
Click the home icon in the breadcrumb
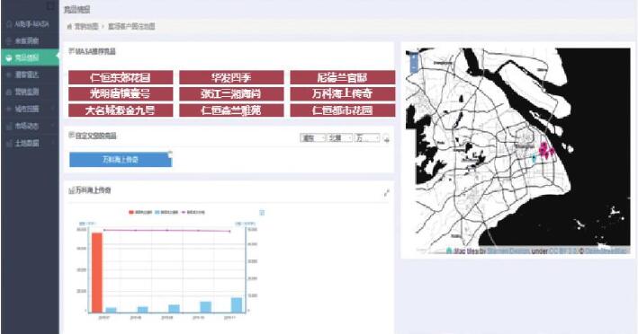click(x=69, y=27)
